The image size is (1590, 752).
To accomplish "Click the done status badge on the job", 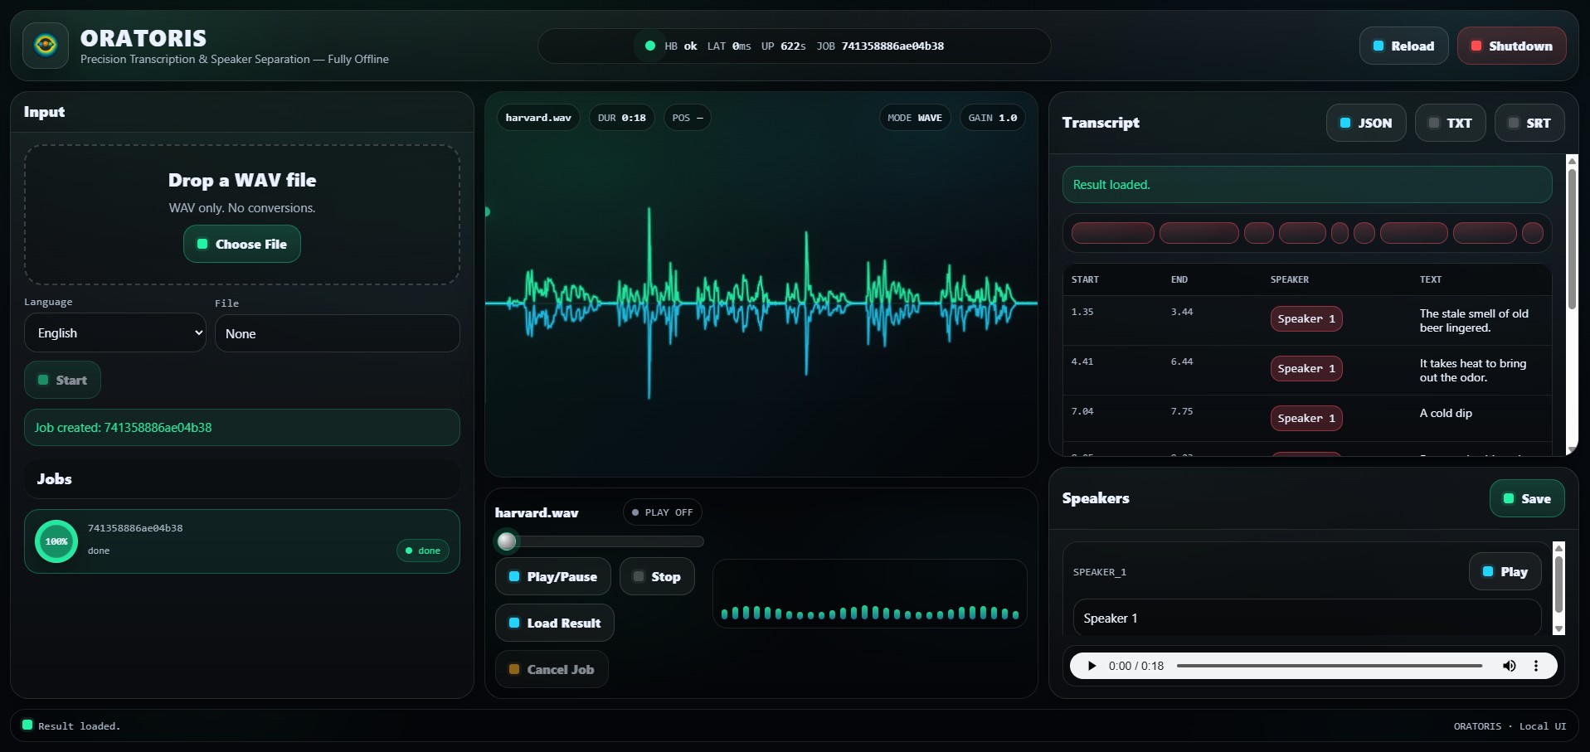I will (x=422, y=551).
